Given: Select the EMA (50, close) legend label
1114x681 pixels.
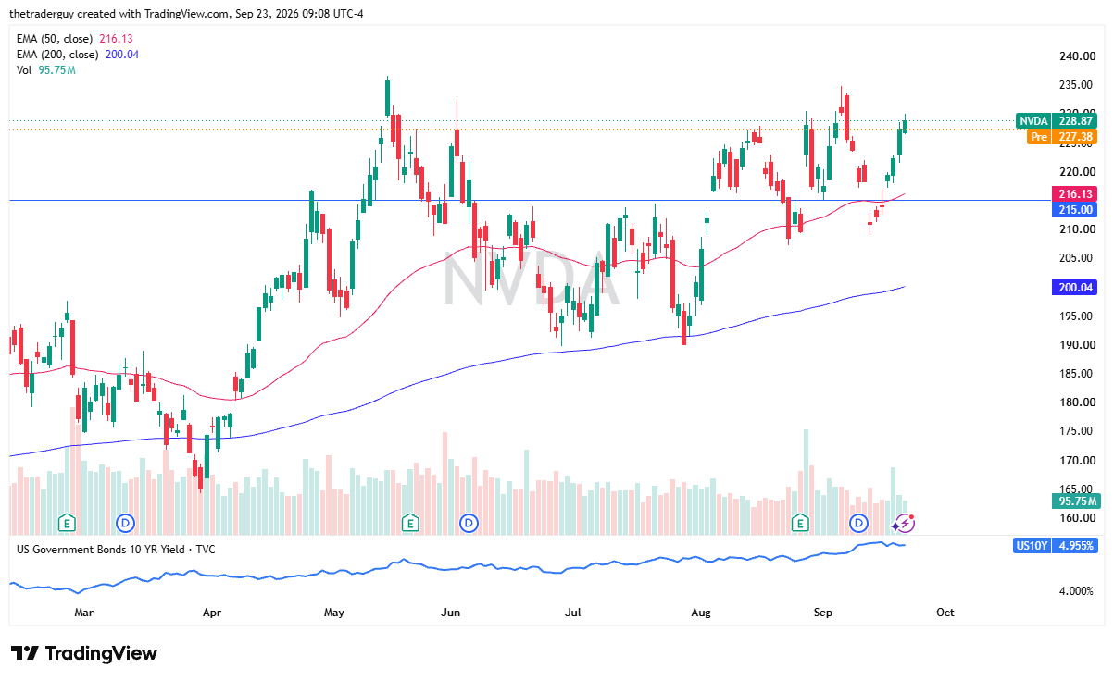Looking at the screenshot, I should point(56,38).
